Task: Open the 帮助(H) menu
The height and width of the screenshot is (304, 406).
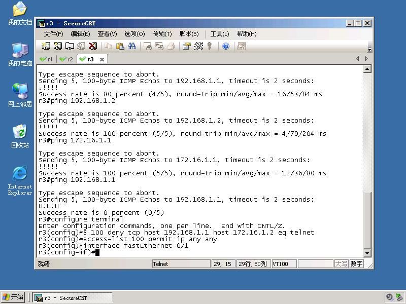Action: [247, 34]
